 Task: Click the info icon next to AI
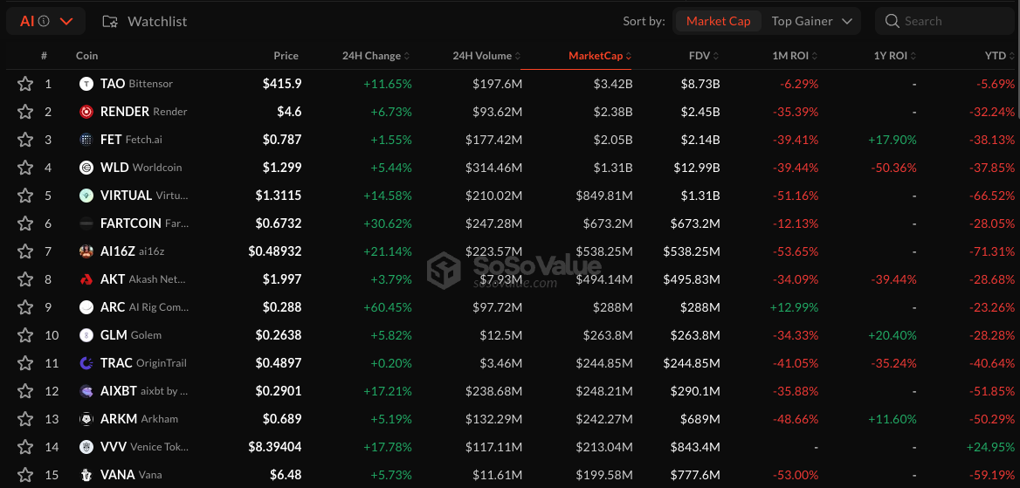click(44, 21)
